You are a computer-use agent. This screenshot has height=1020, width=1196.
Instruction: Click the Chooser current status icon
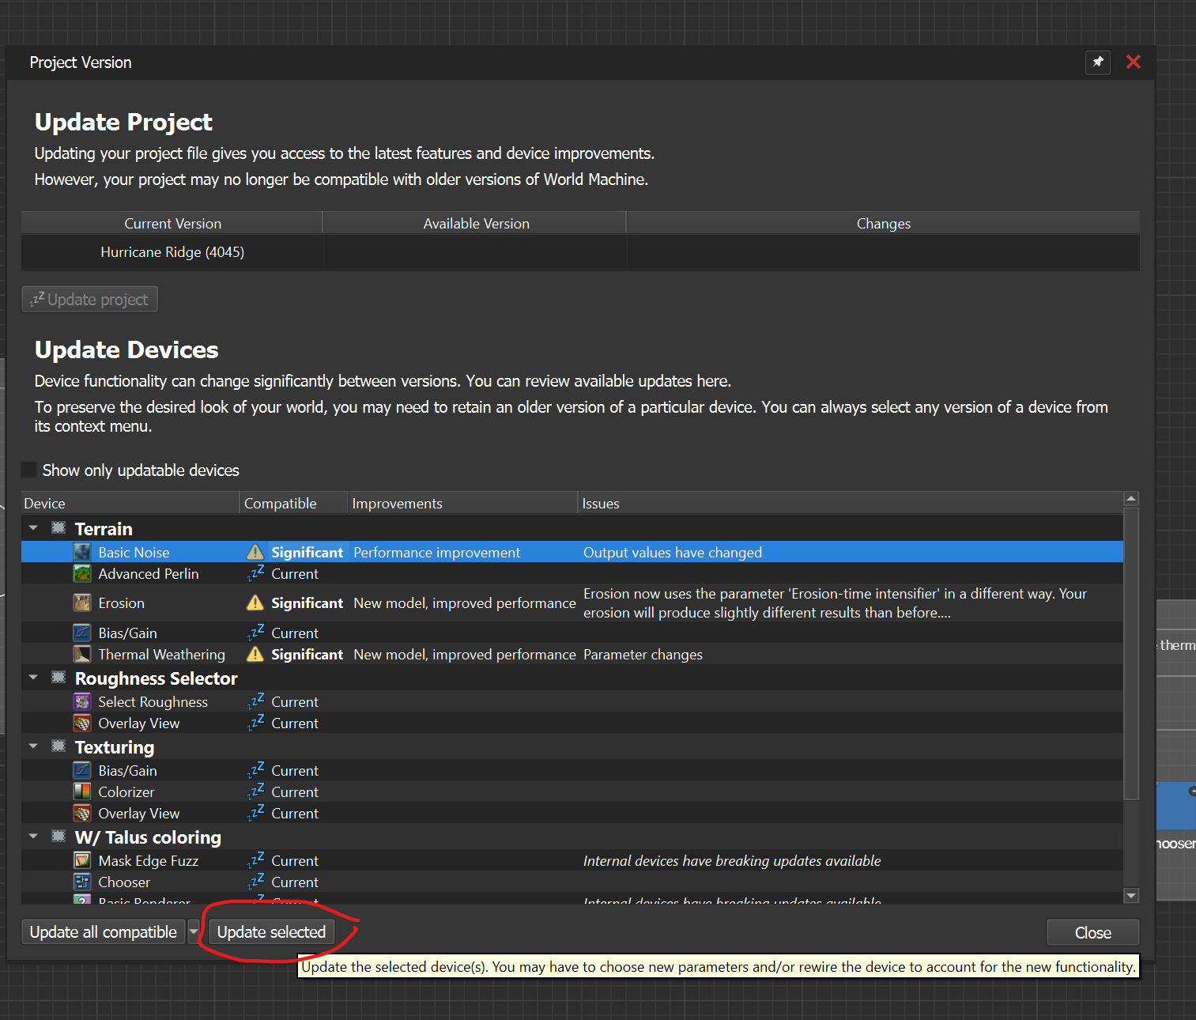click(x=255, y=882)
